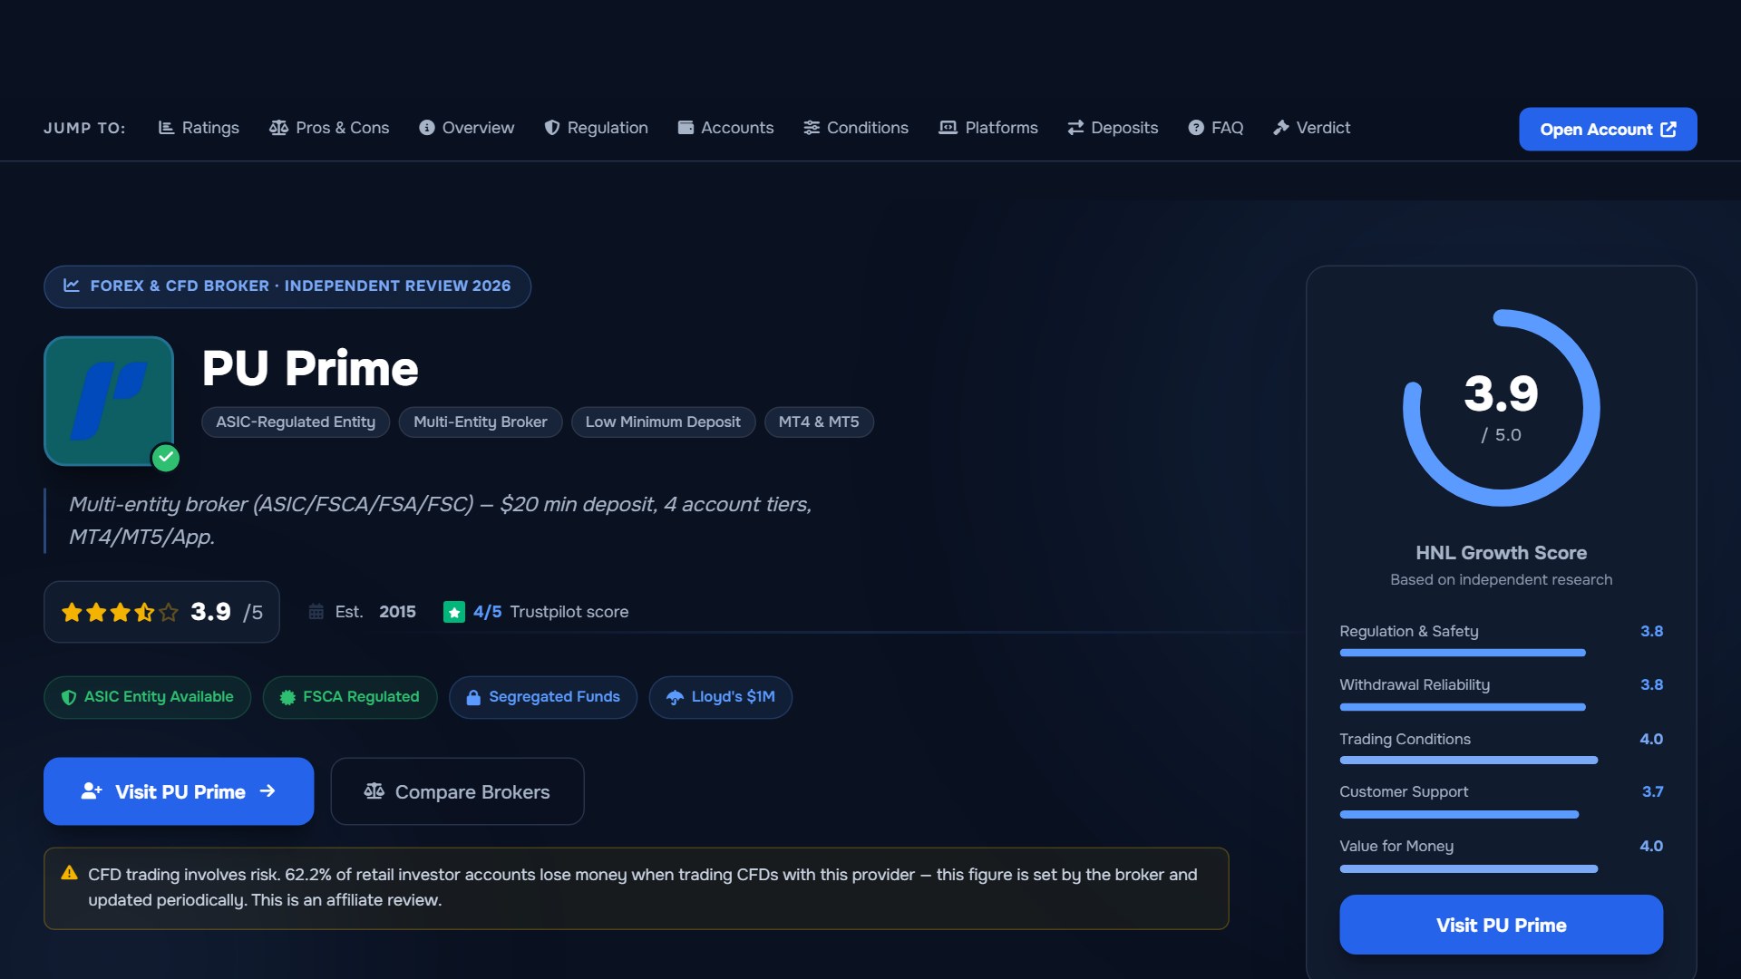Click the MT4 & MT5 tag
Image resolution: width=1741 pixels, height=979 pixels.
tap(819, 422)
